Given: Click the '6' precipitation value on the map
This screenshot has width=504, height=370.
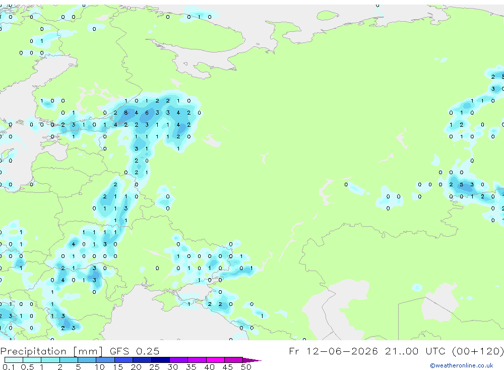Looking at the screenshot, I should click(147, 113).
